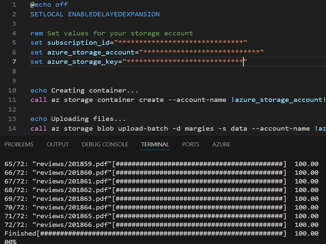
Task: Click line number 14 in the gutter
Action: tap(12, 129)
